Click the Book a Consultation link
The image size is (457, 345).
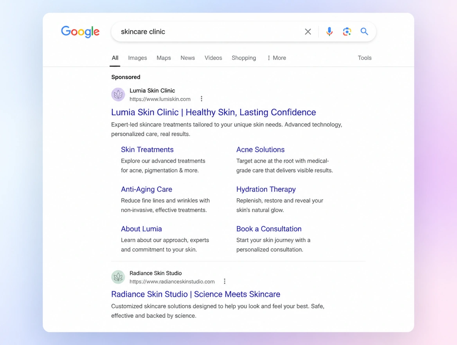pyautogui.click(x=269, y=229)
